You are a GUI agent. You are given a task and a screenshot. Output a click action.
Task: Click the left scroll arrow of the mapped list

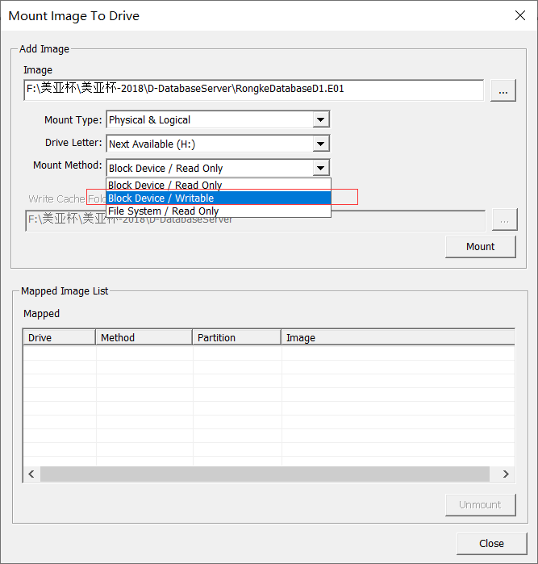[x=31, y=474]
